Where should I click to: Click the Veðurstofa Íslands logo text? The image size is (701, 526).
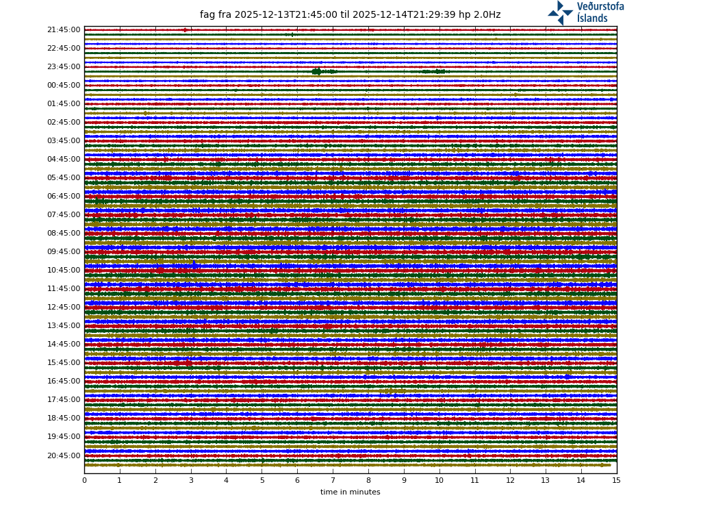[x=600, y=12]
